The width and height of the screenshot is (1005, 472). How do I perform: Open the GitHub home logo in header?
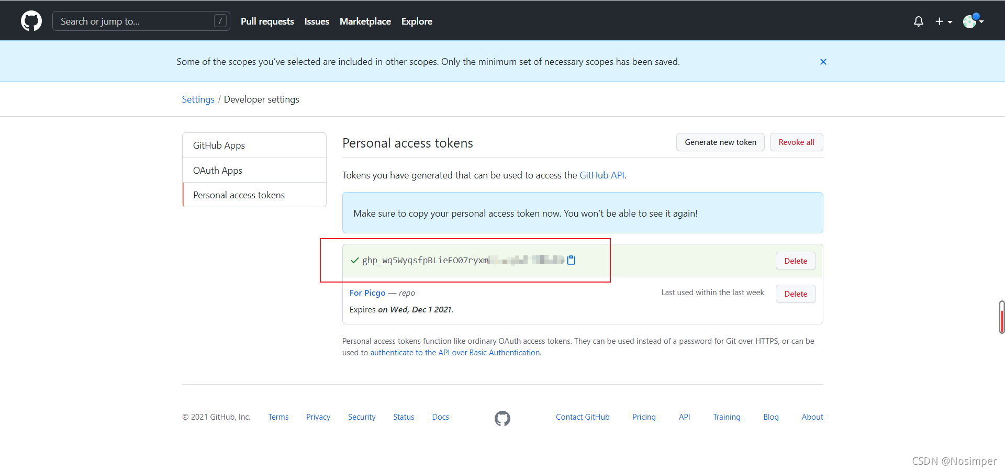[x=31, y=21]
